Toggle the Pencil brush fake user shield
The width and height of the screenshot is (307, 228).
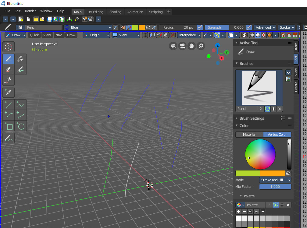pyautogui.click(x=267, y=109)
